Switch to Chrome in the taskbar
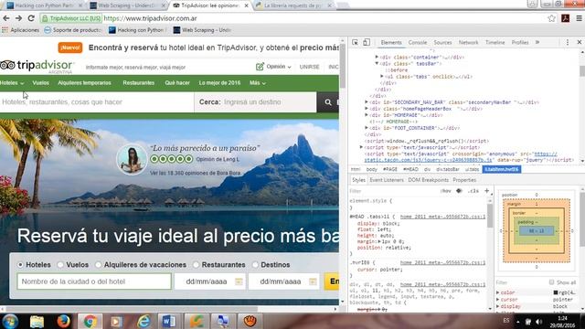This screenshot has width=585, height=329. point(90,321)
